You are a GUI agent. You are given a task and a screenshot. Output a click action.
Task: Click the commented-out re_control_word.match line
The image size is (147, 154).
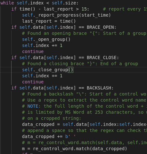click(85, 142)
